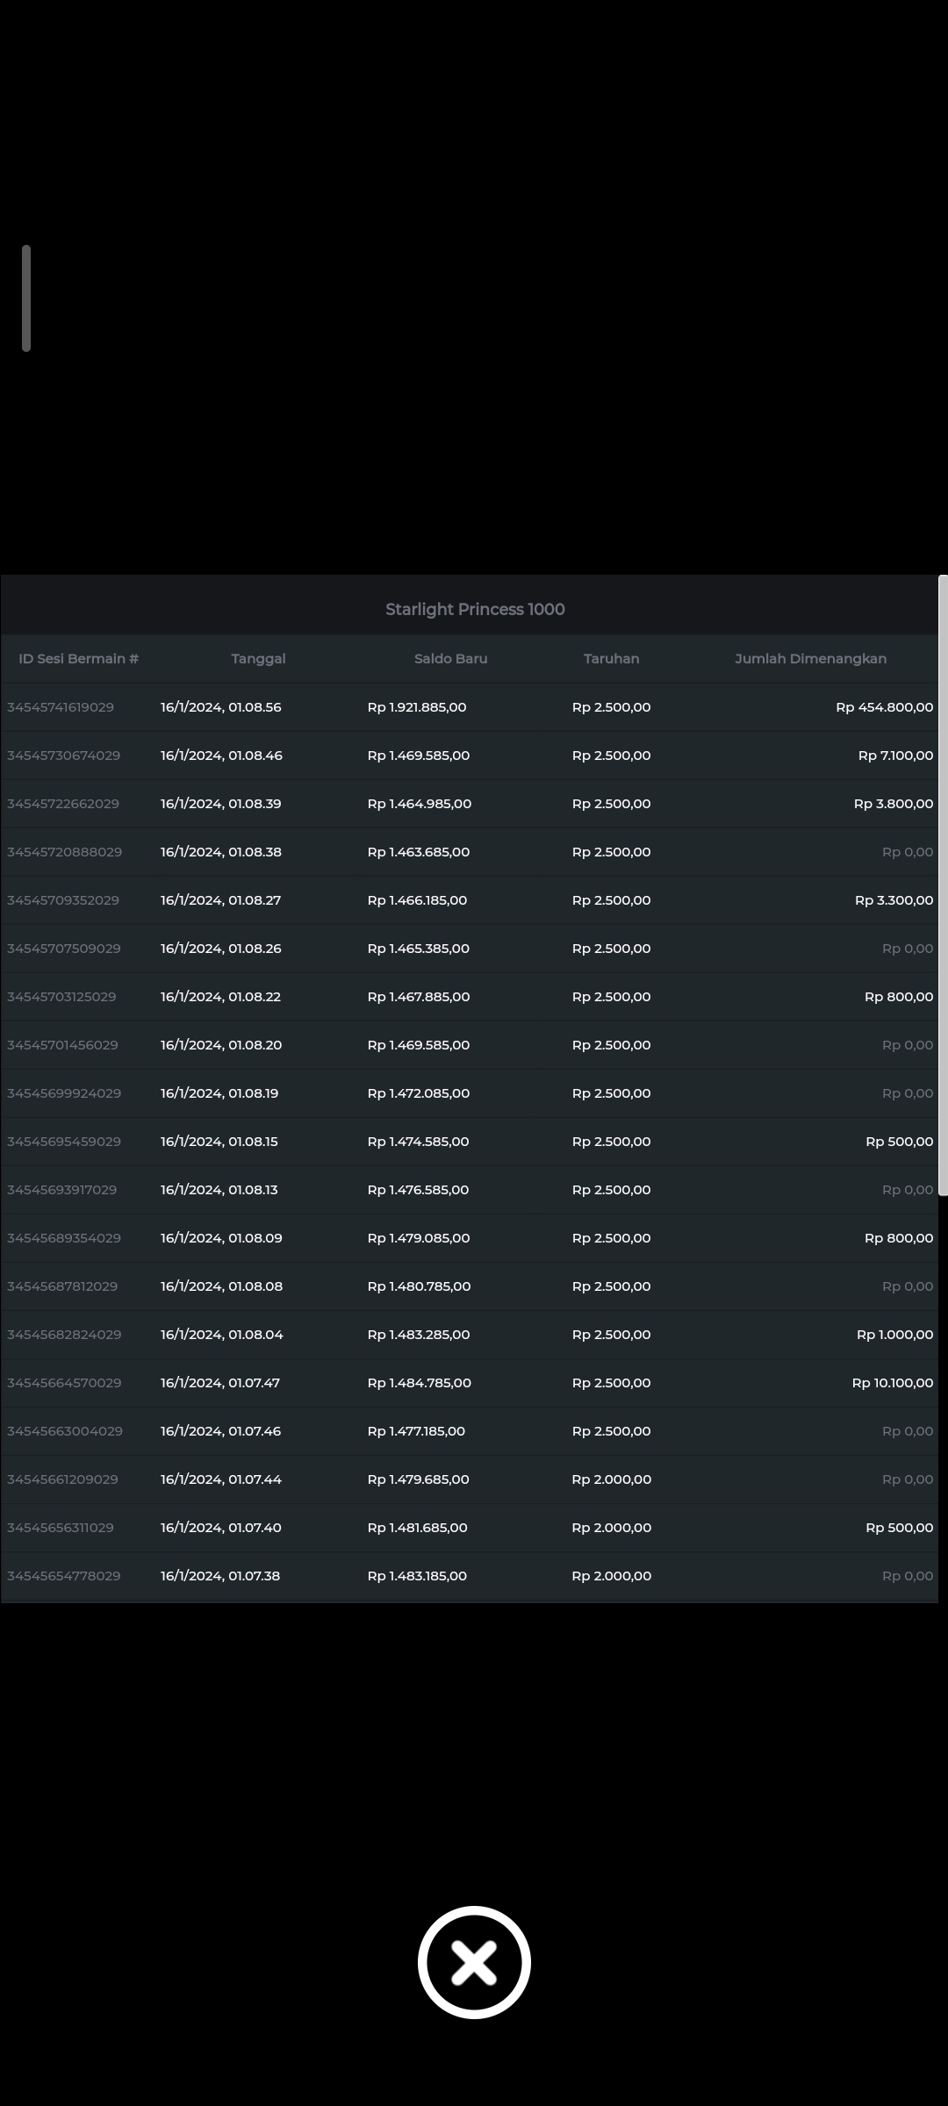Open session ID 34545741619029
948x2106 pixels.
(x=61, y=707)
